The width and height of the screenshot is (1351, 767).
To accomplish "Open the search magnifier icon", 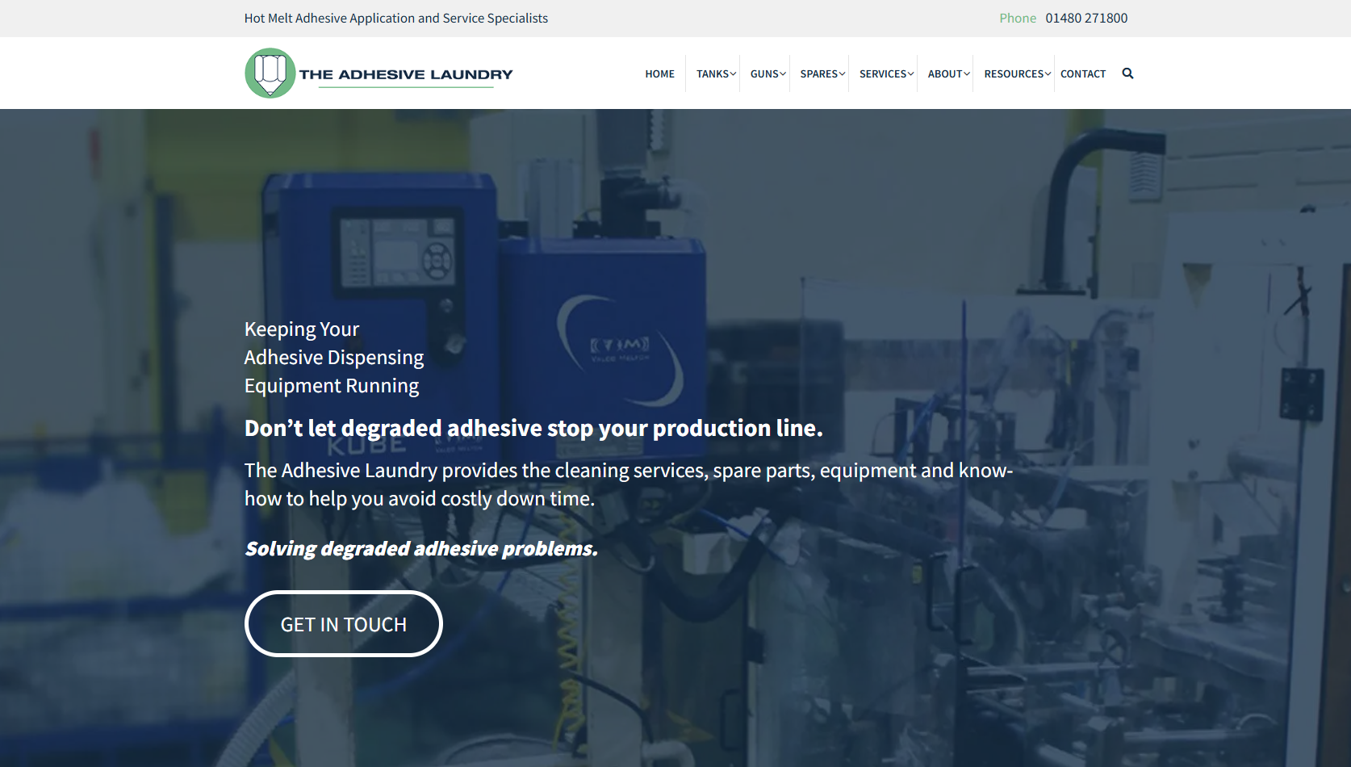I will 1127,73.
